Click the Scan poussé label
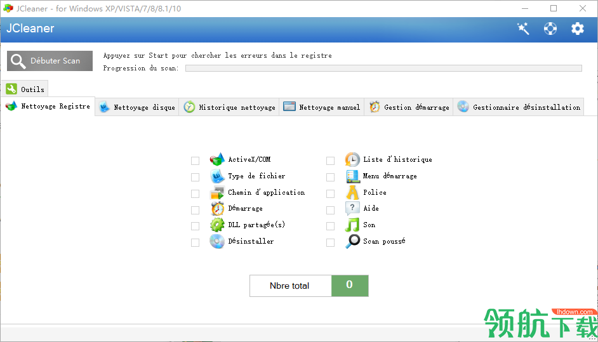The image size is (598, 342). coord(384,241)
